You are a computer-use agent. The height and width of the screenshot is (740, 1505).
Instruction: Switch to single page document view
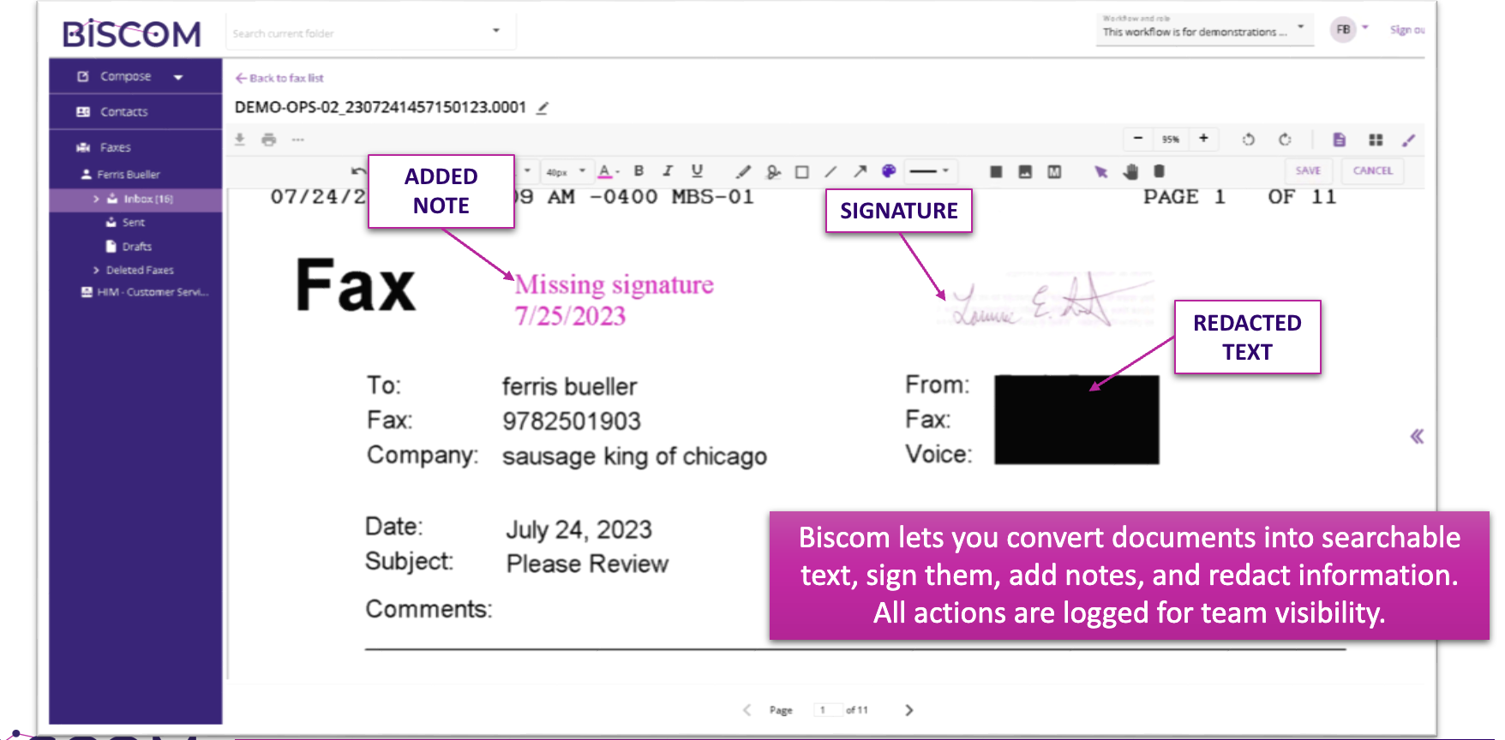[1340, 140]
